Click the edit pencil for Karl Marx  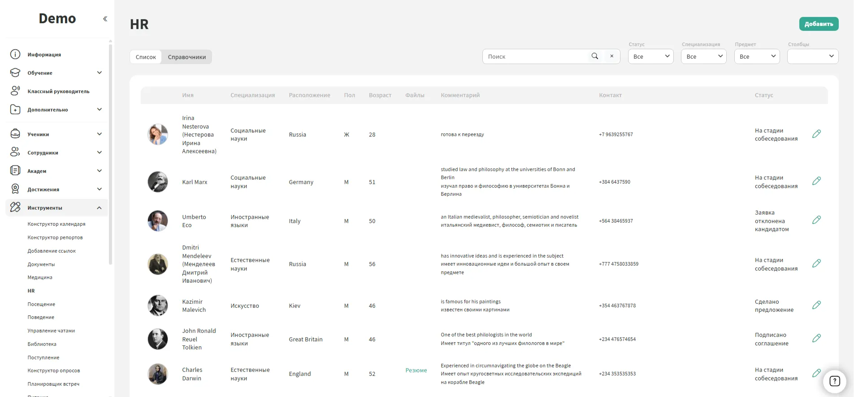tap(816, 181)
